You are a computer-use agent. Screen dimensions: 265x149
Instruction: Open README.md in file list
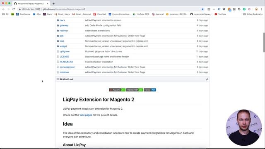coord(66,62)
